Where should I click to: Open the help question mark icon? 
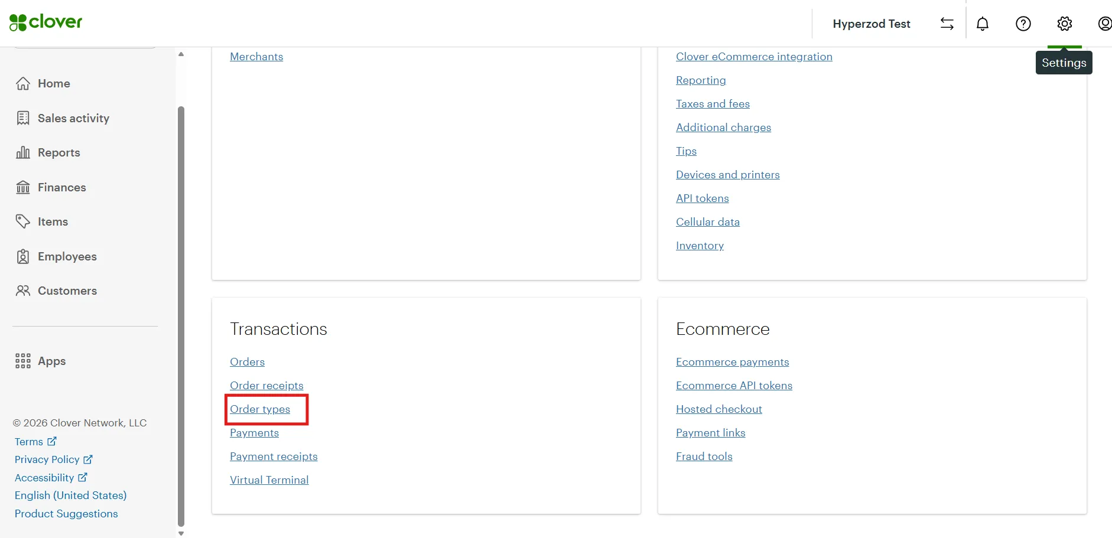(x=1023, y=24)
